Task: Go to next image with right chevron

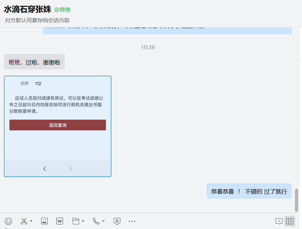Action: 71,169
